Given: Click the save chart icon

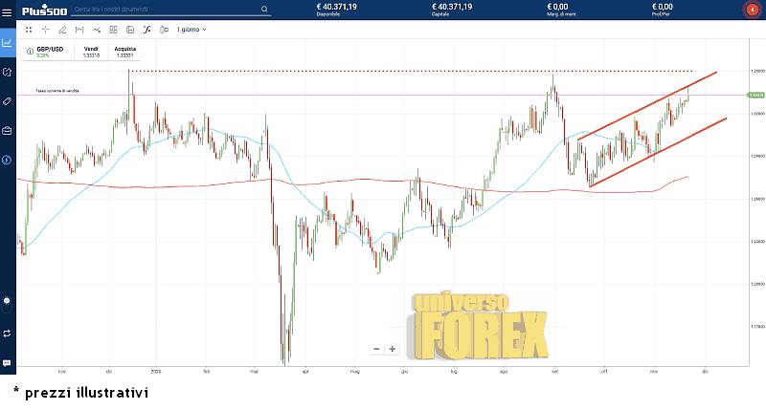Looking at the screenshot, I should click(130, 30).
